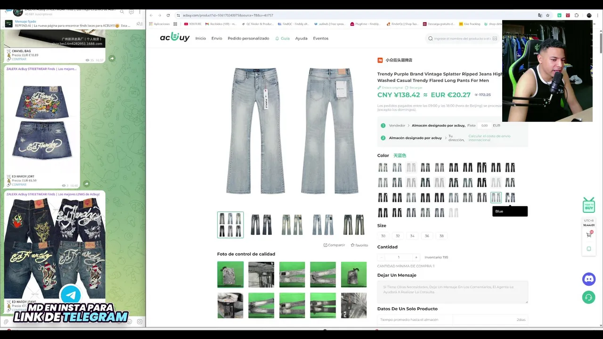This screenshot has height=339, width=603.
Task: Select the fifth product gallery thumbnail
Action: 354,225
